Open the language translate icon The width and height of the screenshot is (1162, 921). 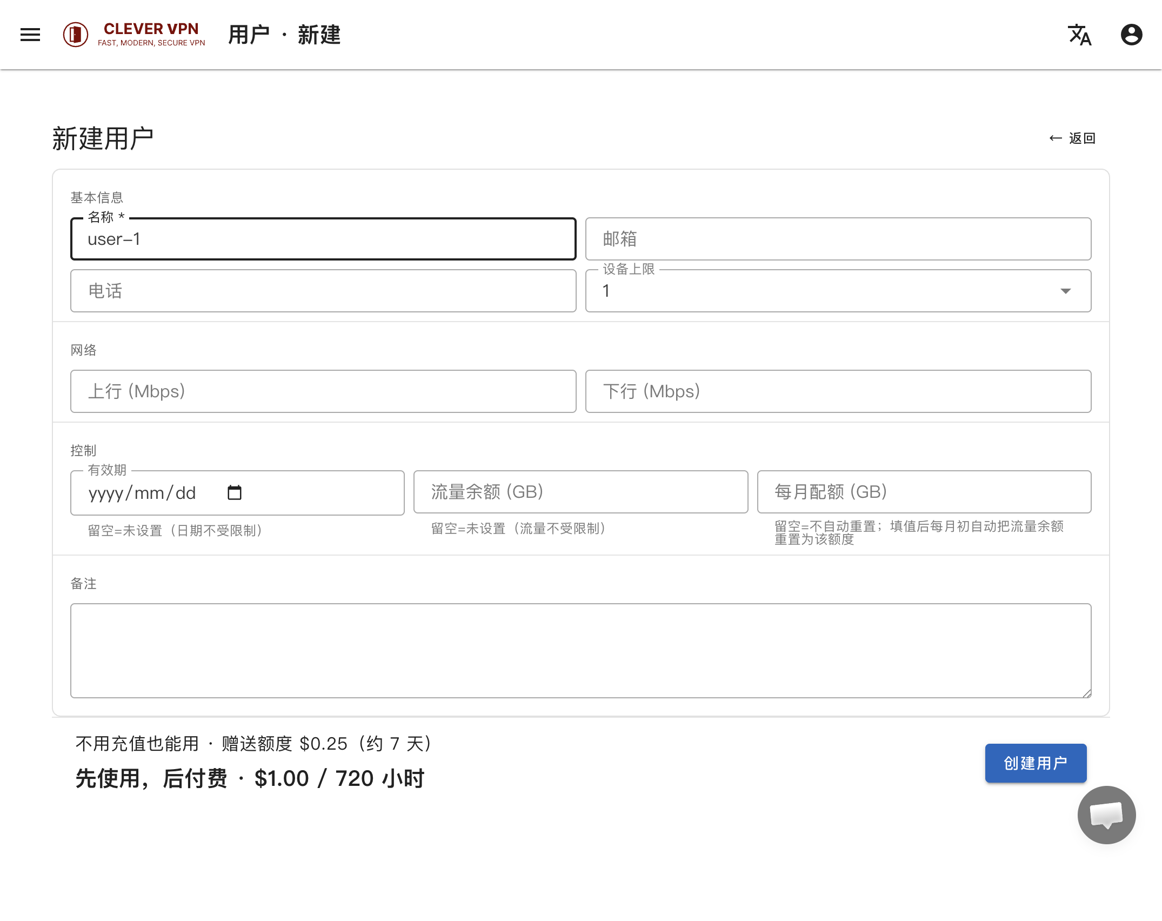(x=1080, y=35)
